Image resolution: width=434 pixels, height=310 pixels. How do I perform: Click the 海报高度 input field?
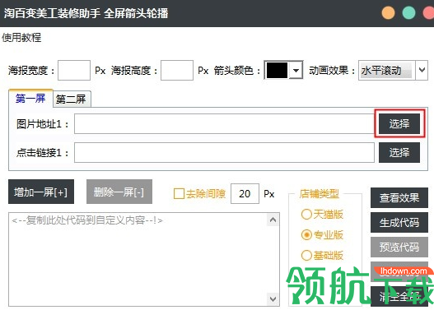click(x=177, y=70)
